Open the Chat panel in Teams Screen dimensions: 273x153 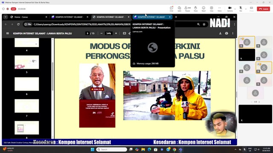[171, 8]
